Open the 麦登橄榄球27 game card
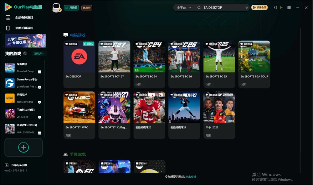The height and width of the screenshot is (185, 313). pyautogui.click(x=184, y=115)
